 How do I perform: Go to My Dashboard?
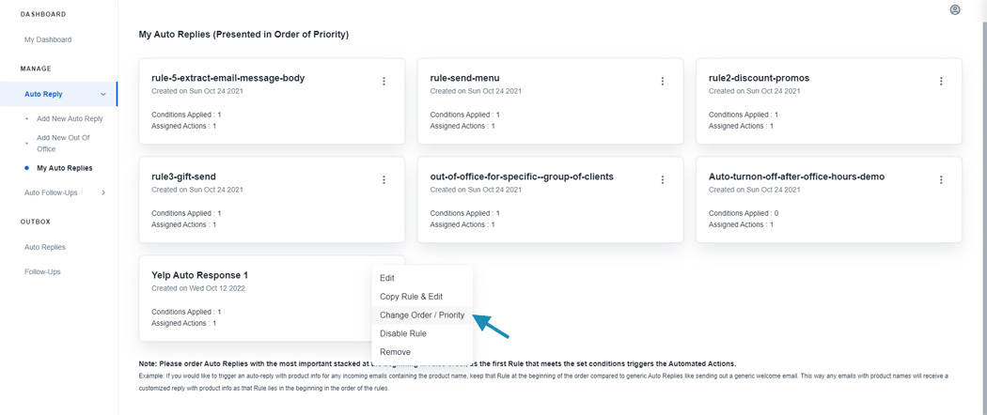pos(48,39)
